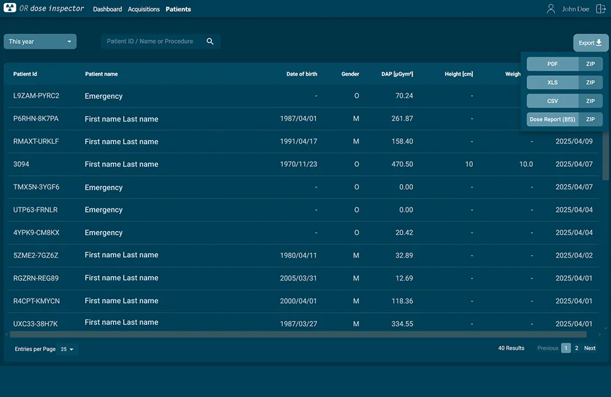
Task: Go to page 2 of results
Action: (x=576, y=348)
